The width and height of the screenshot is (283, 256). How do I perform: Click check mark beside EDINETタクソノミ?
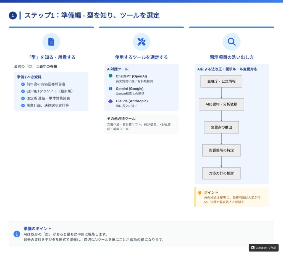click(x=23, y=91)
